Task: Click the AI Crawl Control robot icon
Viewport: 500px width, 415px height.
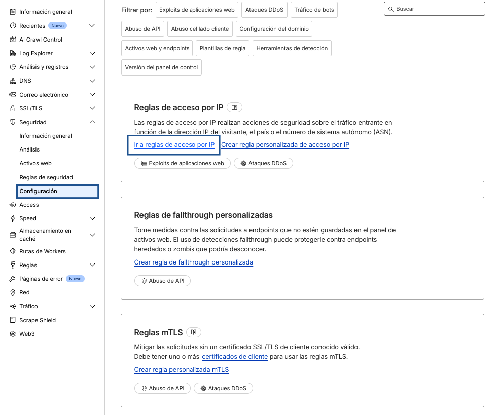Action: pos(13,40)
